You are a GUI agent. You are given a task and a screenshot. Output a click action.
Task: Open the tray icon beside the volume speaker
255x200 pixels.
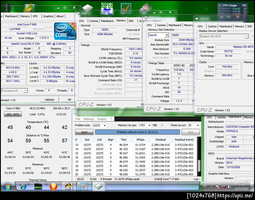pyautogui.click(x=224, y=187)
